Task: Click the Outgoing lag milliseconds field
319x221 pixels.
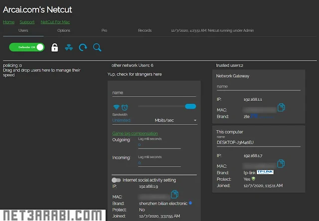Action: click(x=159, y=145)
